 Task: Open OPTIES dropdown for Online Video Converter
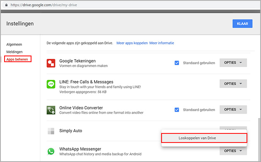233,109
